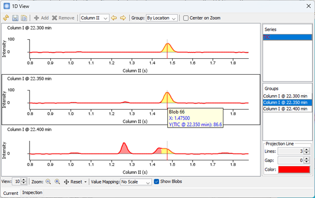Click the left arrow navigation icon
This screenshot has width=315, height=198.
(114, 18)
